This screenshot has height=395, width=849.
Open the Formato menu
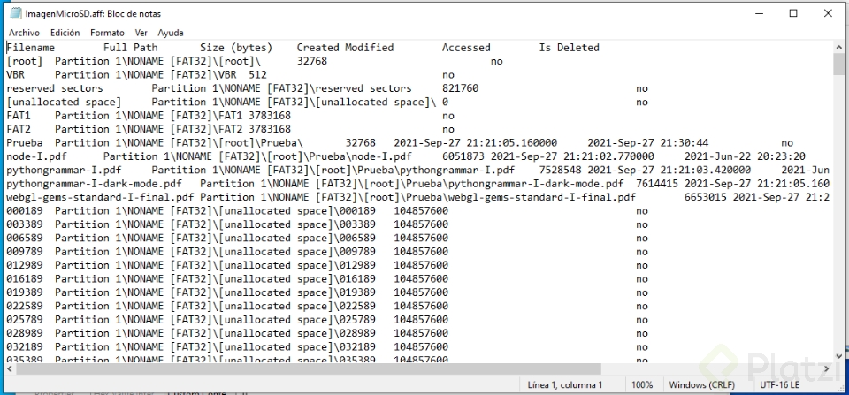(107, 32)
